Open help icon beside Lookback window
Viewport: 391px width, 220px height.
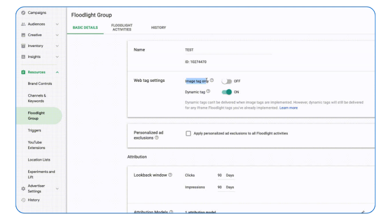coord(170,175)
